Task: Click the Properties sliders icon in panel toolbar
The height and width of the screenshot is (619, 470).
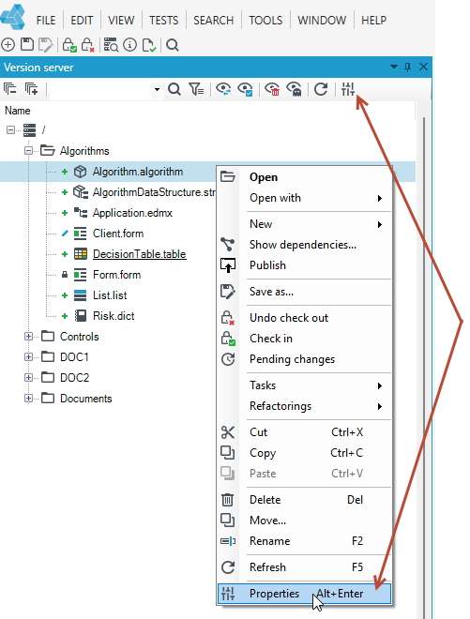Action: (x=348, y=89)
